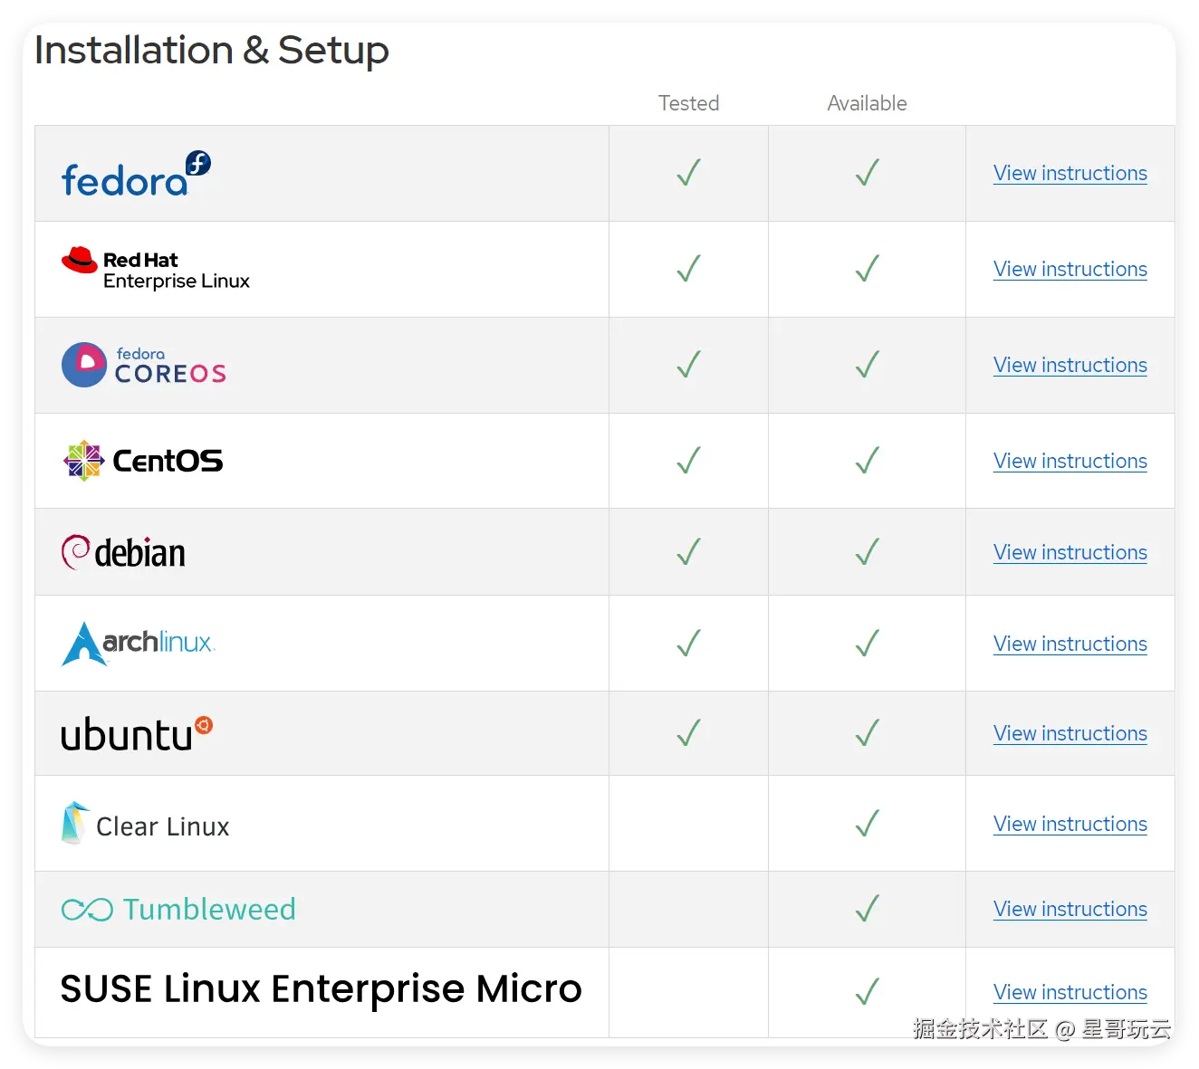1199x1069 pixels.
Task: Click the CentOS logo
Action: [x=143, y=461]
